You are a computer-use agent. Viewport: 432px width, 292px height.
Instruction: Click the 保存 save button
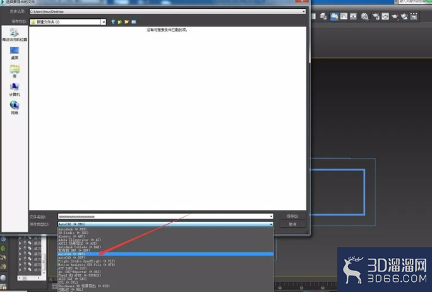pyautogui.click(x=292, y=216)
